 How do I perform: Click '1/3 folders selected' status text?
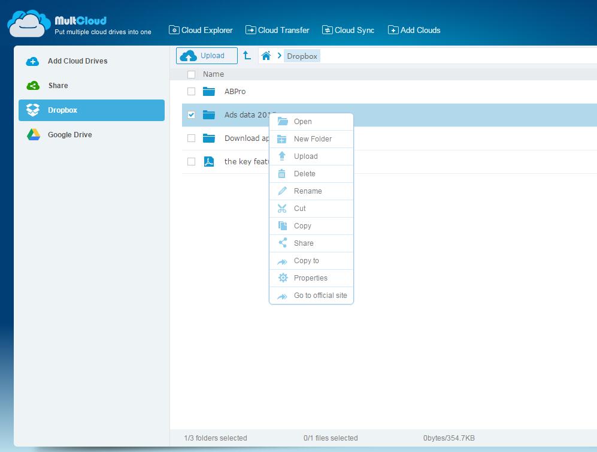[x=216, y=438]
